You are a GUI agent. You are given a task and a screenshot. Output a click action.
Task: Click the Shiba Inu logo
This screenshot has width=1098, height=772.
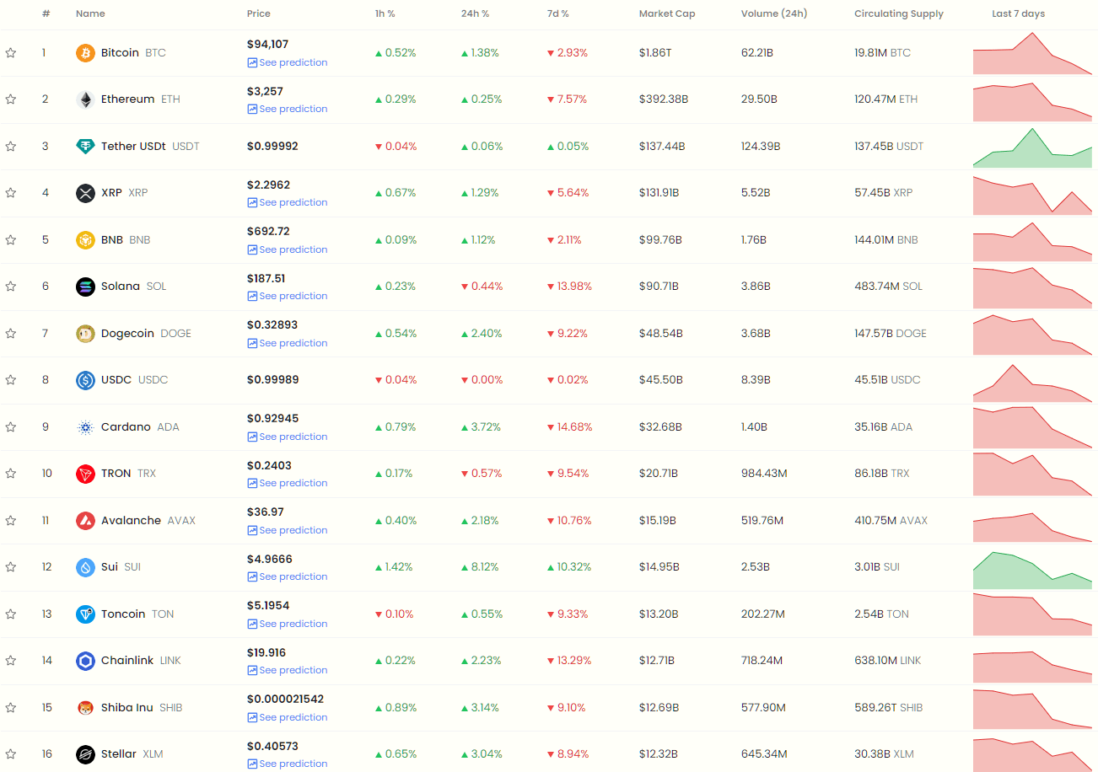tap(85, 708)
